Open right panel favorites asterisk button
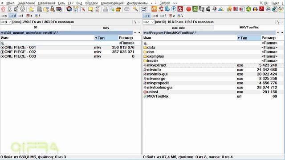The width and height of the screenshot is (285, 160). coord(278,32)
